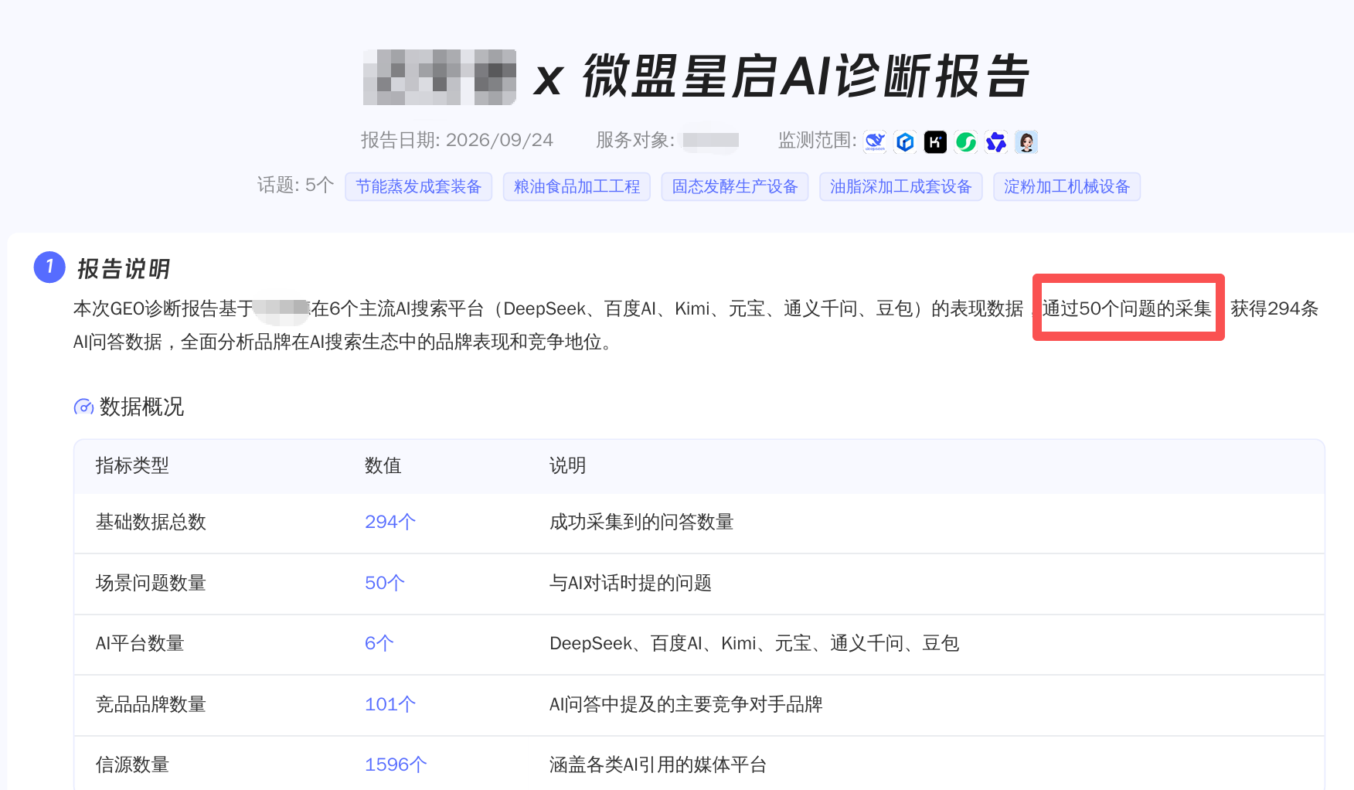Click the gauge icon beside 数据概况

(x=83, y=407)
